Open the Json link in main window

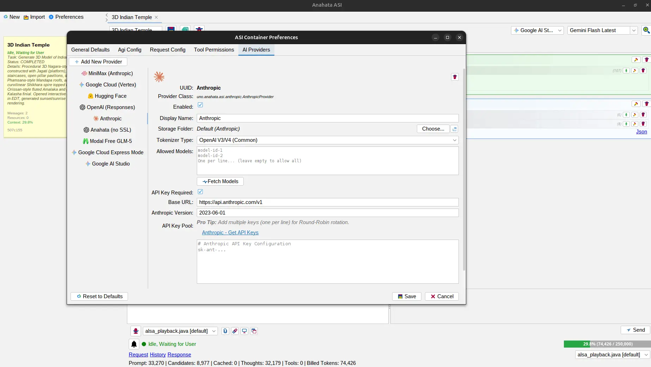641,132
